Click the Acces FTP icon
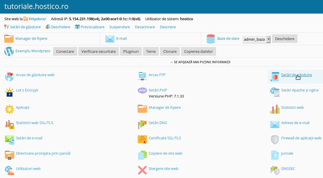This screenshot has width=323, height=178. [142, 76]
